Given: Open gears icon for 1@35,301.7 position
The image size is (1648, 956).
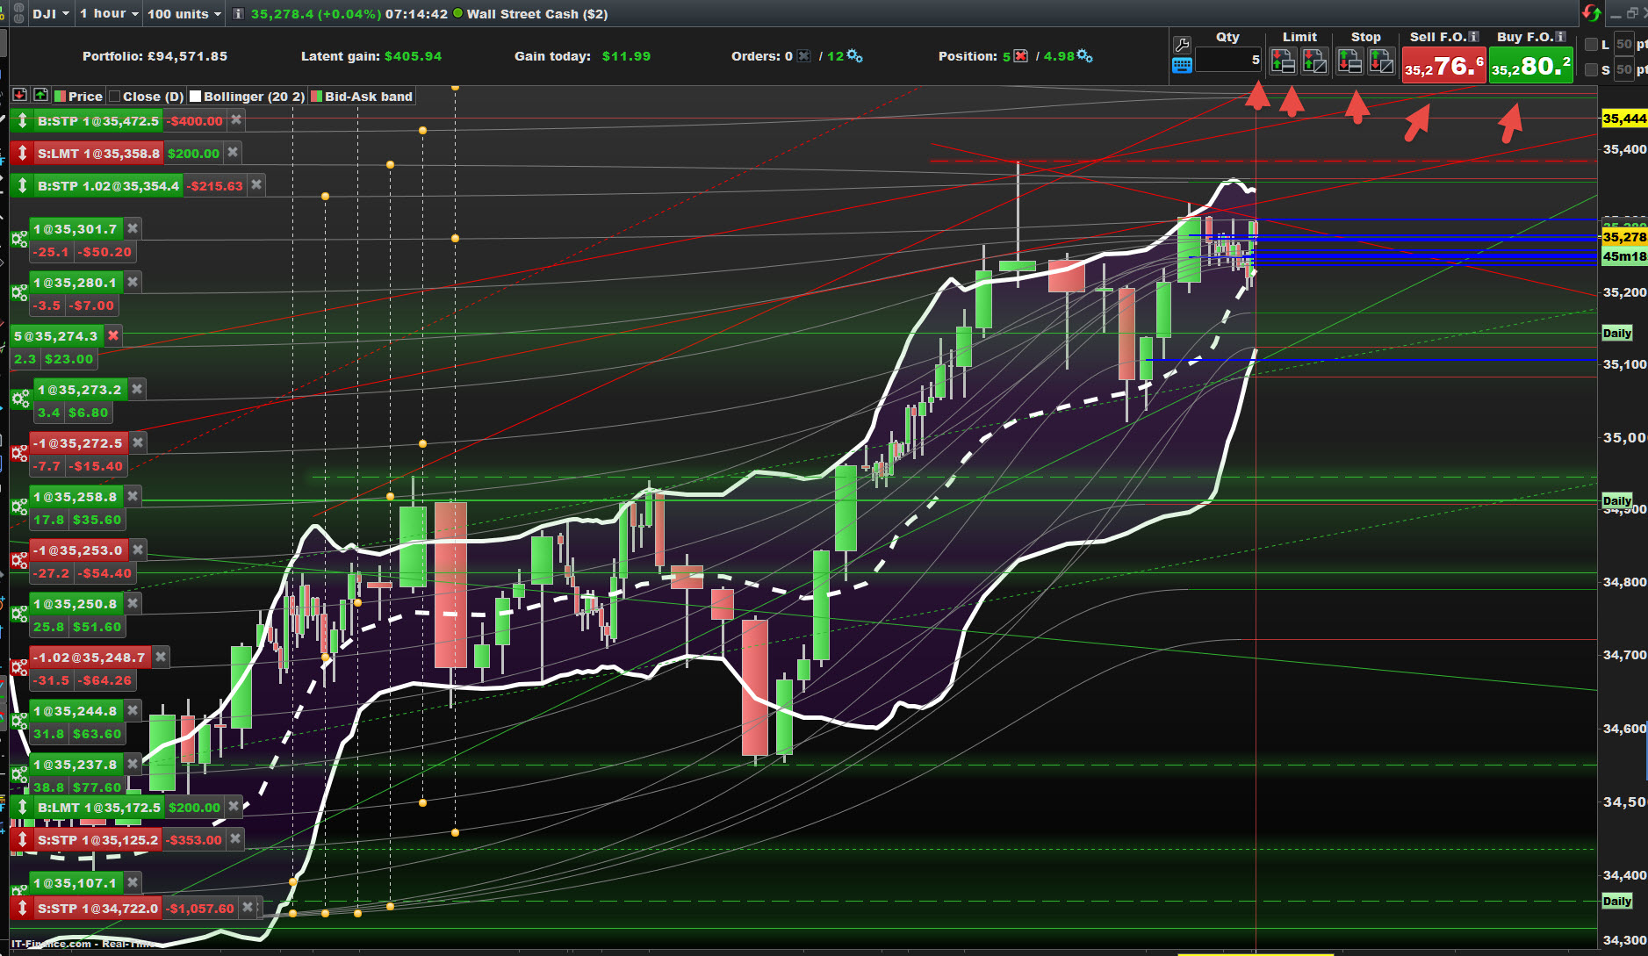Looking at the screenshot, I should pyautogui.click(x=19, y=240).
